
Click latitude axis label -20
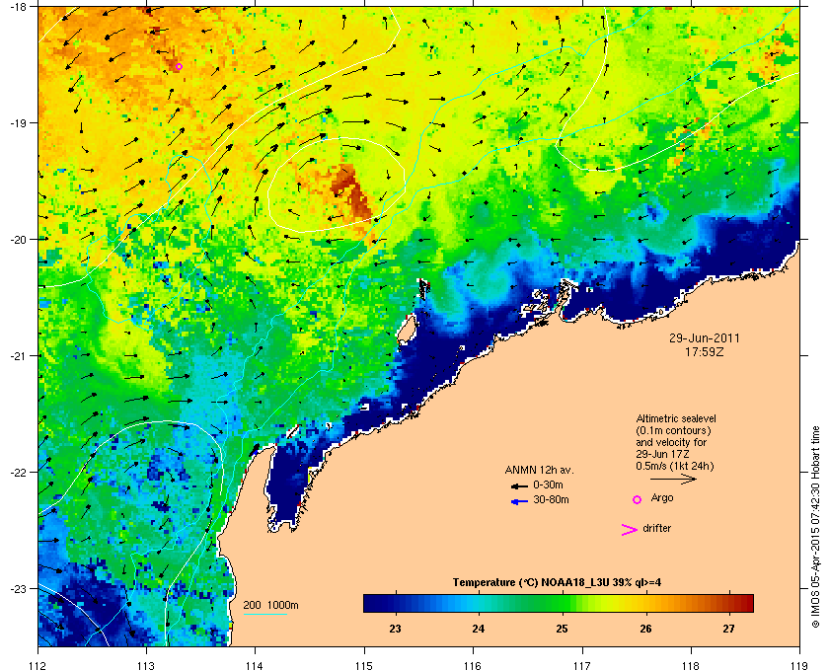click(x=18, y=240)
